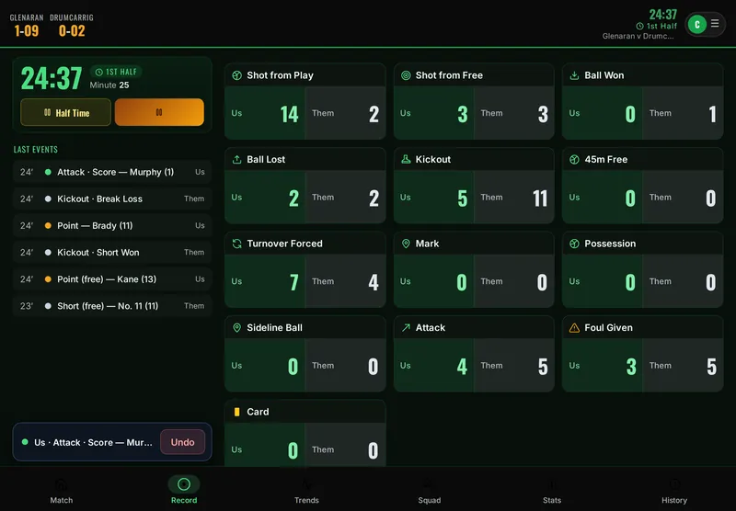Record Turnover Forced for Them
Screen dimensions: 736x511
tap(346, 281)
